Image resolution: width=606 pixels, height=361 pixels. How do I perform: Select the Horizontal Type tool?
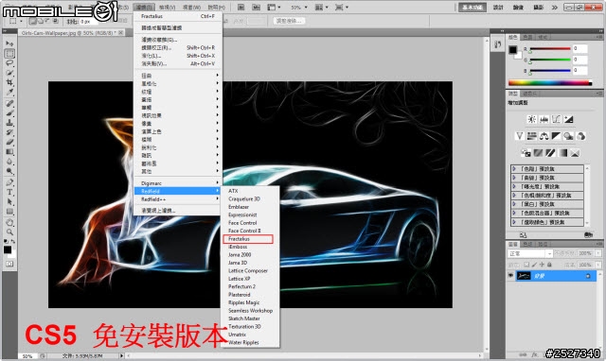[x=9, y=192]
